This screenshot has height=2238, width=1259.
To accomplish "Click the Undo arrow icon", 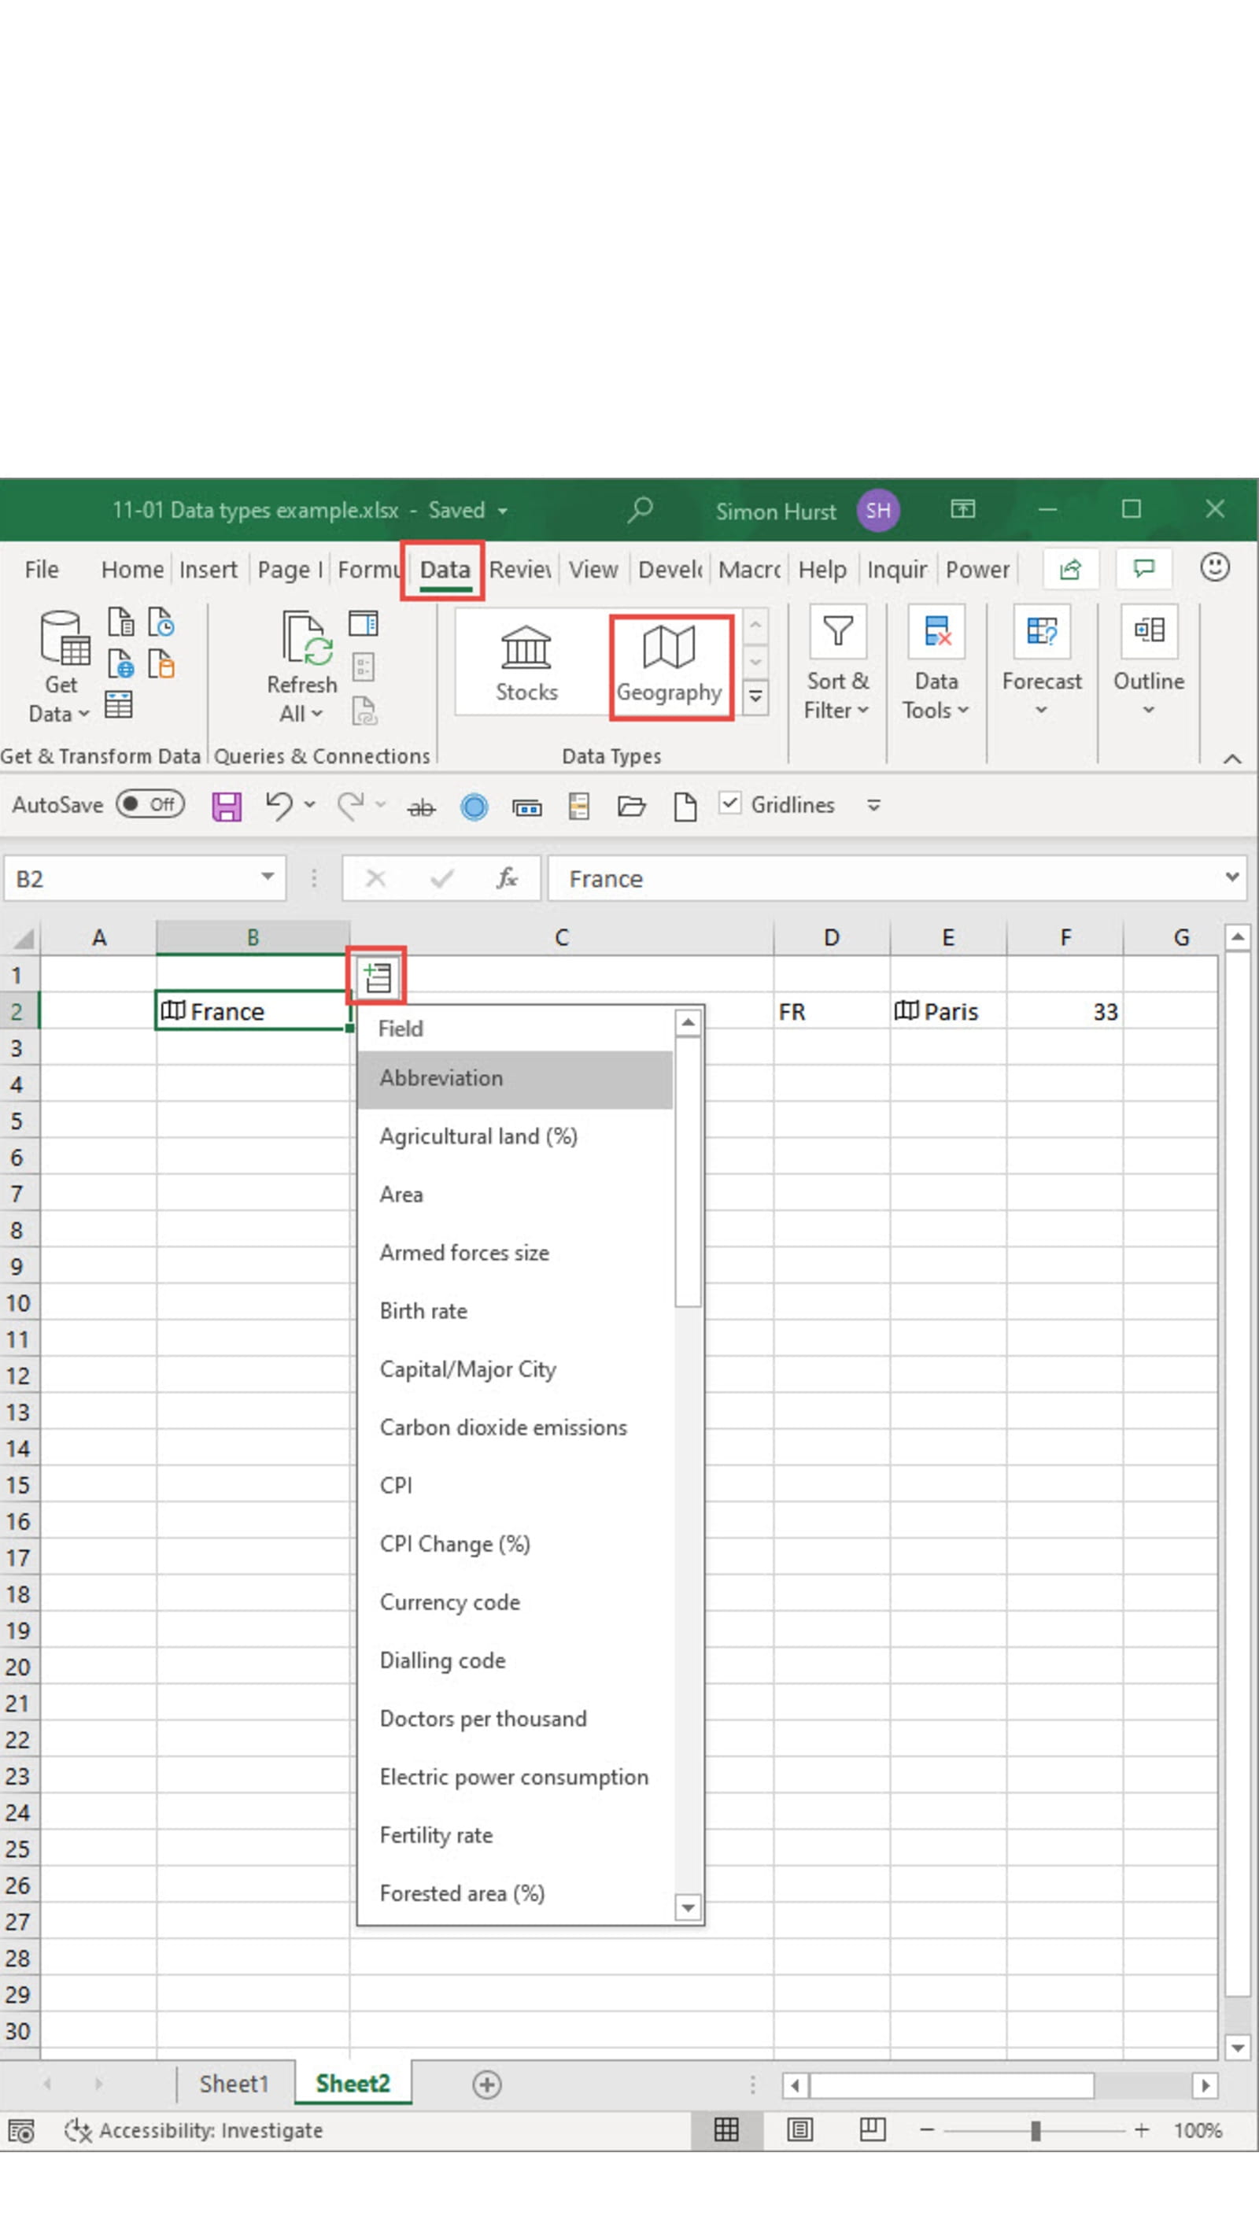I will pyautogui.click(x=278, y=807).
